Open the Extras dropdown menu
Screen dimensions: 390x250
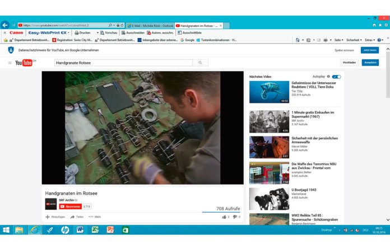[370, 40]
